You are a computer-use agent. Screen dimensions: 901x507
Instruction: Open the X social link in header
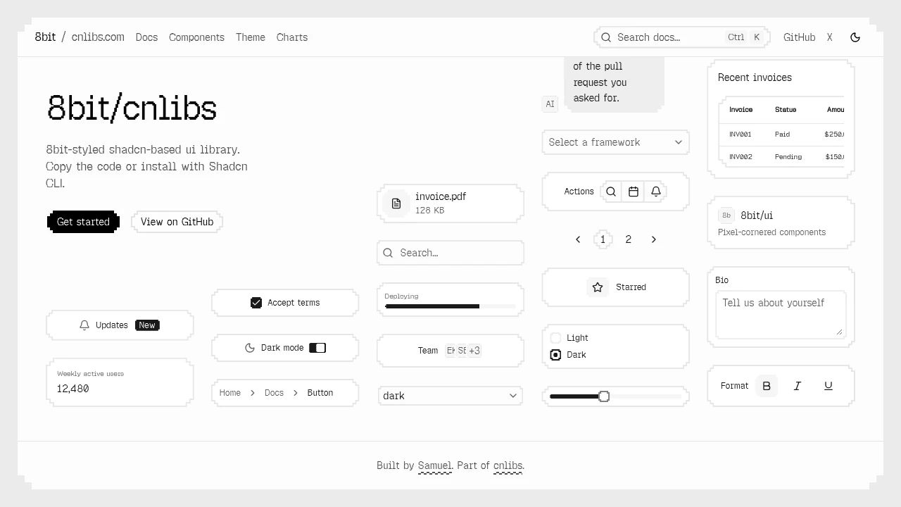[830, 37]
